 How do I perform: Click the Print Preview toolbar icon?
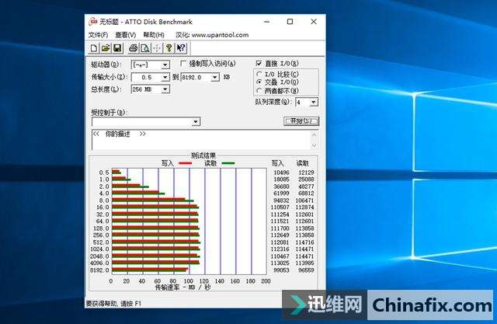pos(145,48)
